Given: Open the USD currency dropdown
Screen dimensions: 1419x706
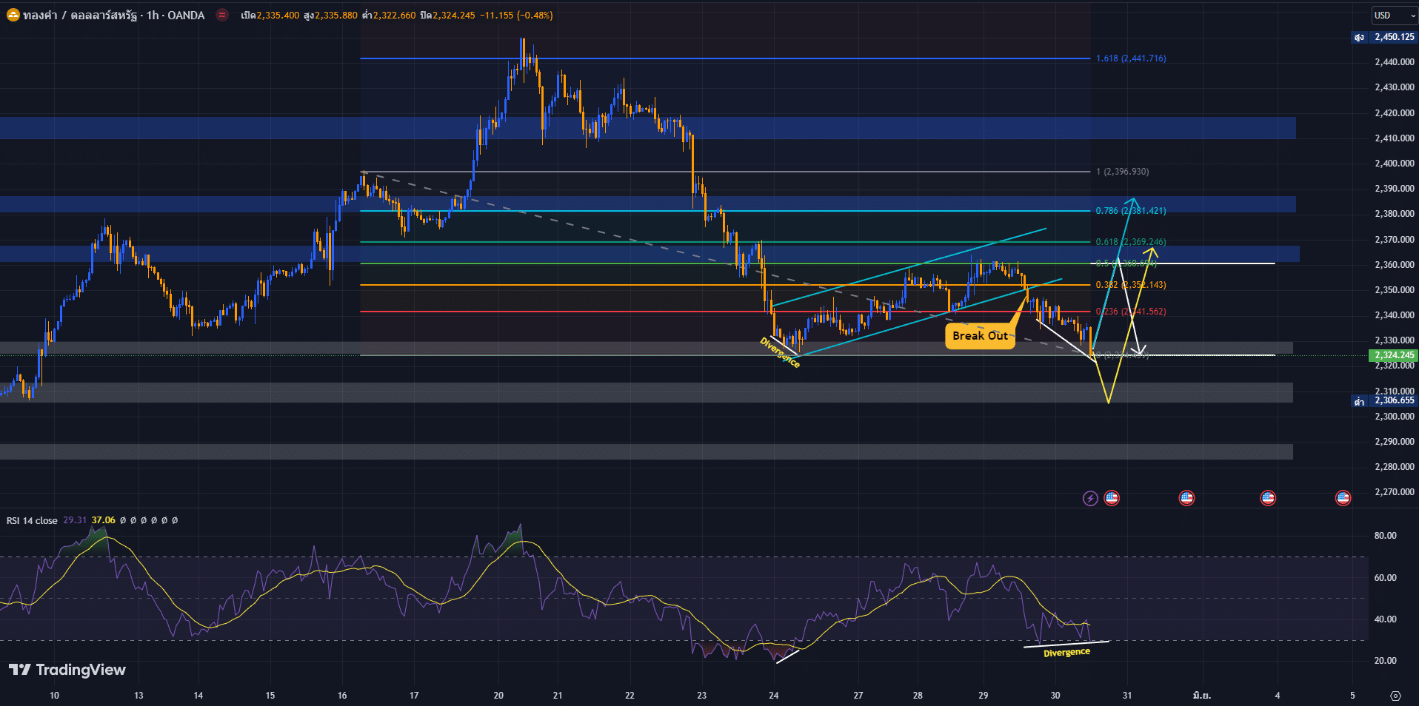Looking at the screenshot, I should click(x=1393, y=15).
